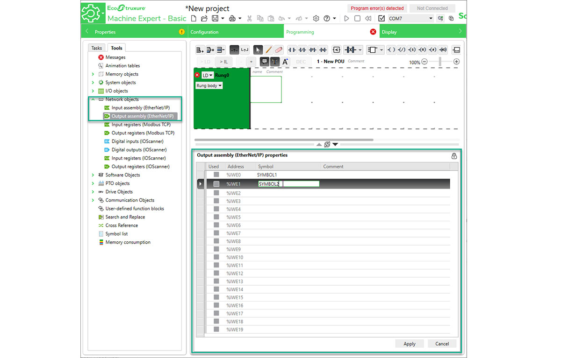Select the eraser tool
561x358 pixels.
tap(279, 49)
